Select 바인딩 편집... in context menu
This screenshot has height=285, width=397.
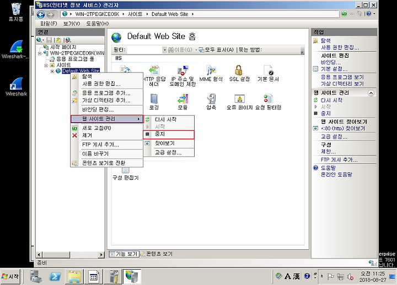[107, 109]
